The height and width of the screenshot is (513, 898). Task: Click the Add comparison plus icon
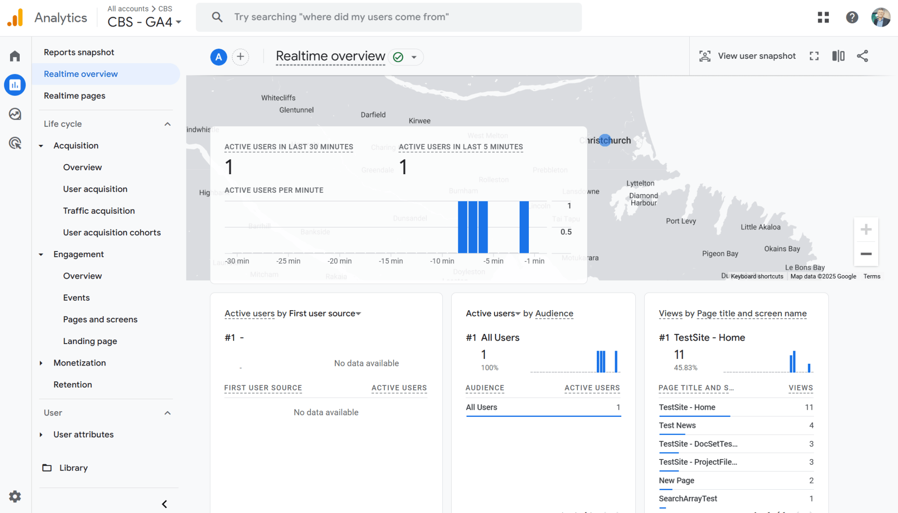tap(240, 57)
